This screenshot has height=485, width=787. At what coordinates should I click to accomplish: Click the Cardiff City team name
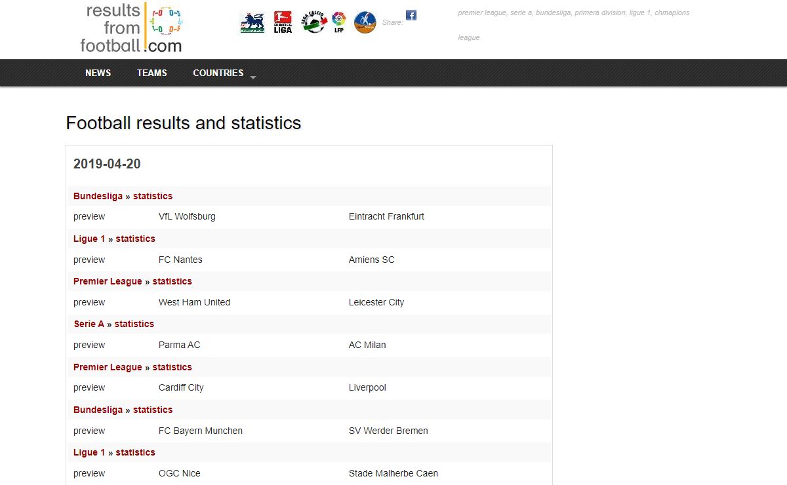click(181, 387)
